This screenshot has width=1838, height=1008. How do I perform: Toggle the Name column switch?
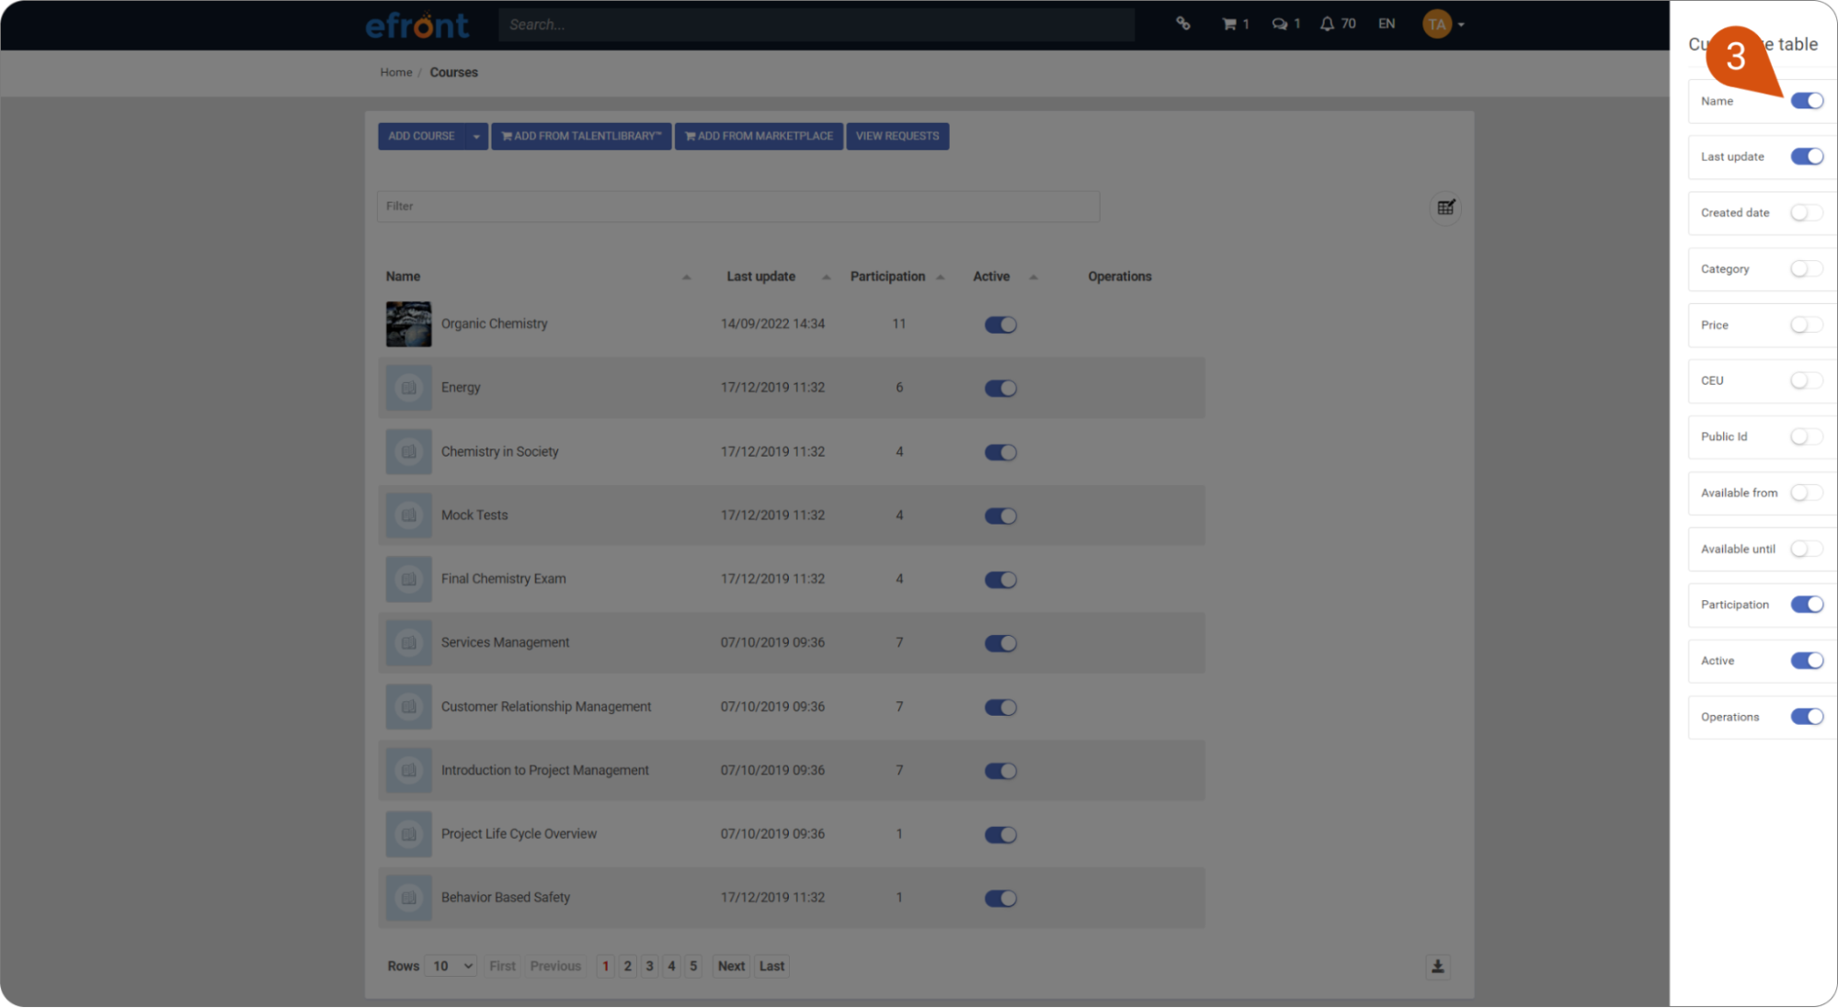(x=1807, y=101)
